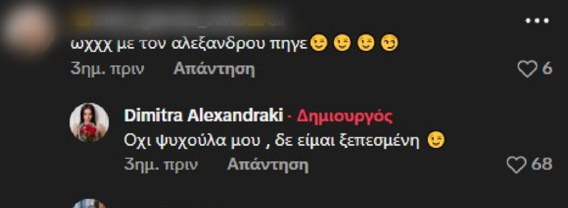Click the red 'Δημιουργός' creator label
This screenshot has height=208, width=568.
point(344,117)
